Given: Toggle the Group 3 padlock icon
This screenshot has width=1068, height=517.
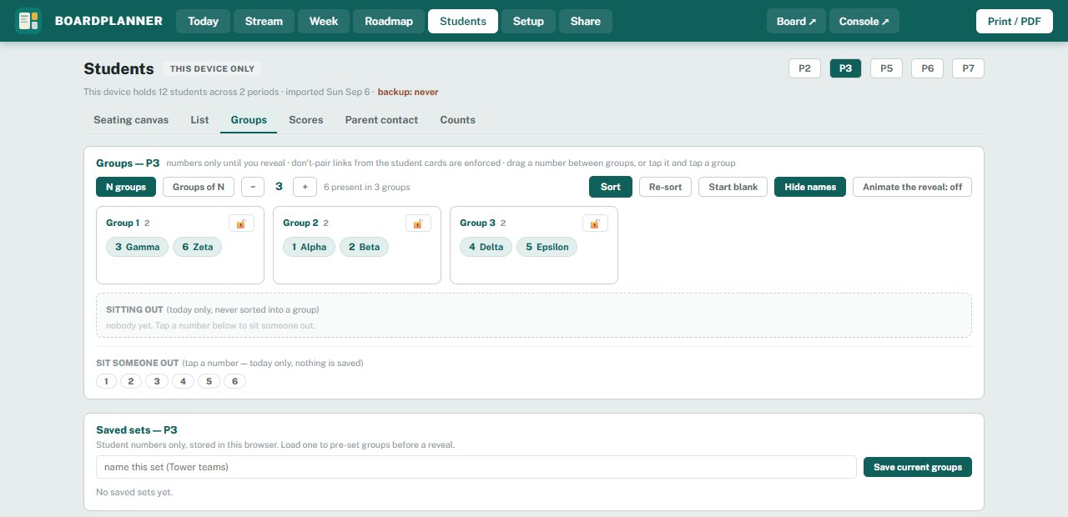Looking at the screenshot, I should pyautogui.click(x=595, y=223).
